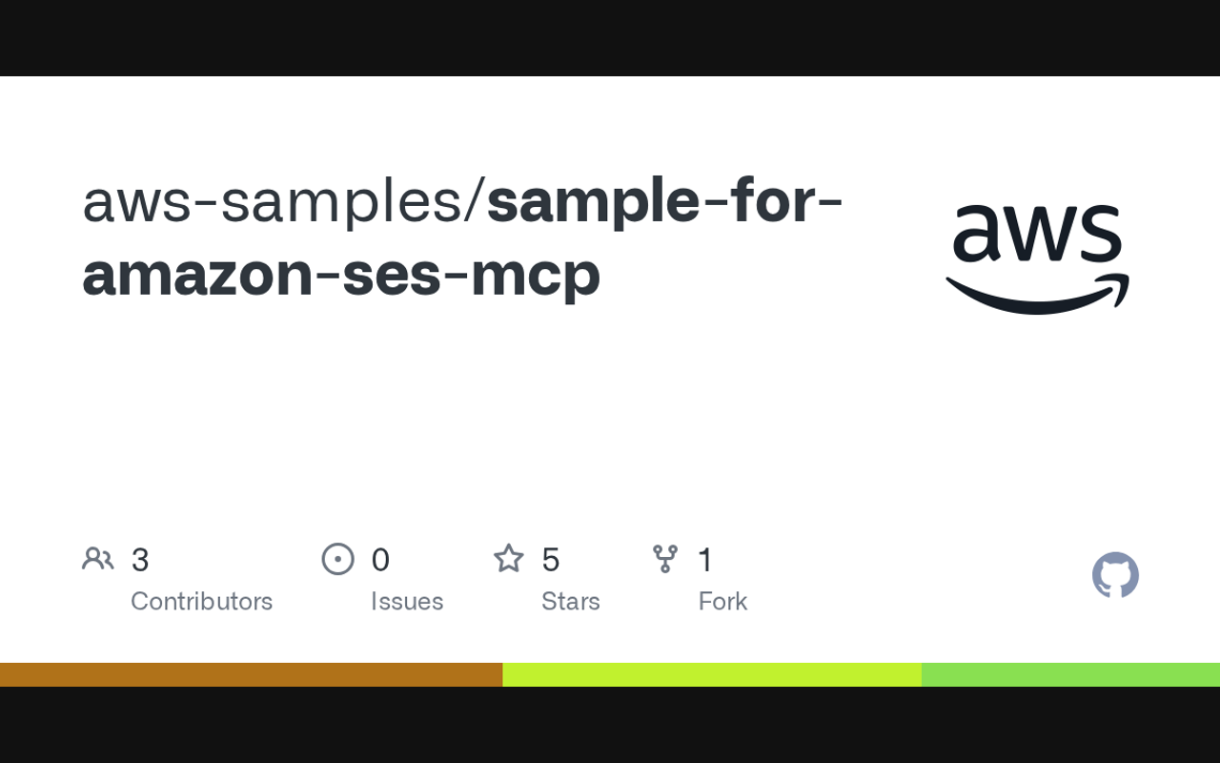Click the brown language bar segment

click(x=251, y=674)
